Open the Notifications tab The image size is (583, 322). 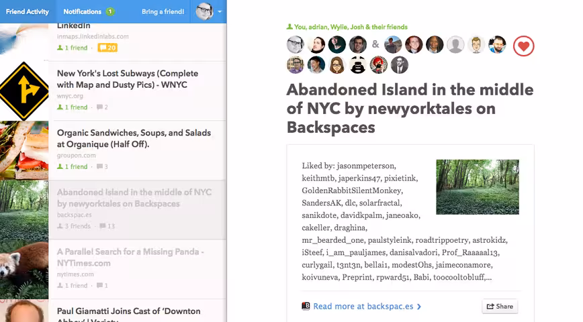[89, 11]
